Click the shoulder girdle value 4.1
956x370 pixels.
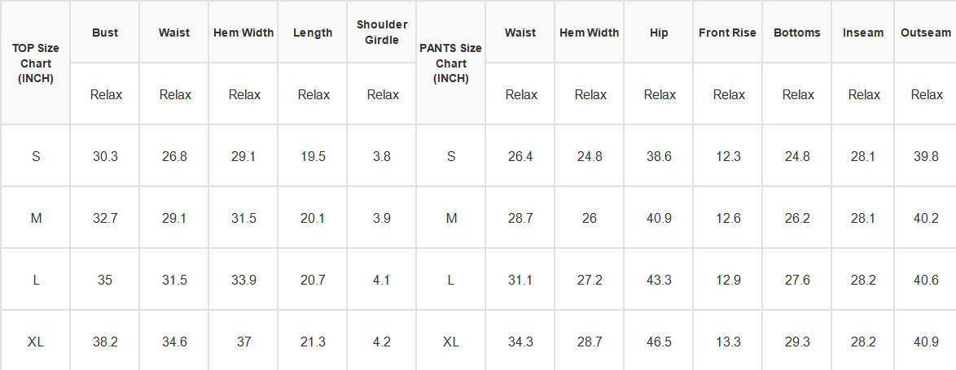(382, 280)
